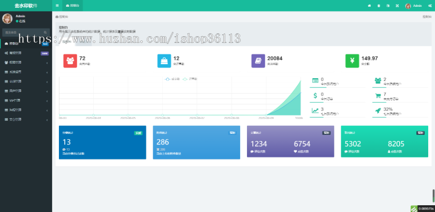Click the 控制台 breadcrumb link at right

427,16
